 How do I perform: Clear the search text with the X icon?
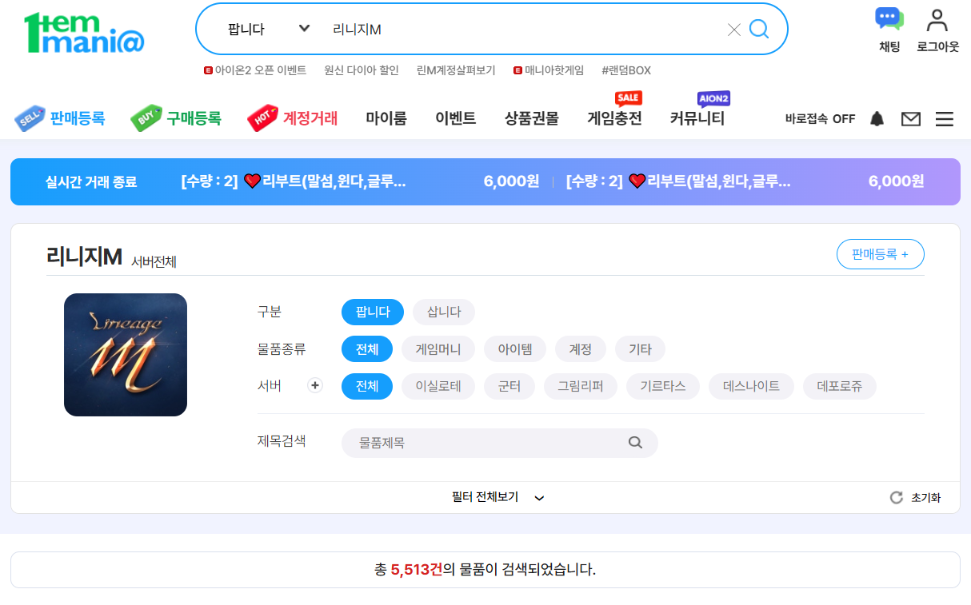[733, 30]
